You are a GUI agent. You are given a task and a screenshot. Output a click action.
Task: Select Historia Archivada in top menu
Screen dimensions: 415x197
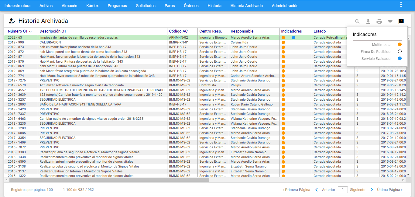[246, 5]
